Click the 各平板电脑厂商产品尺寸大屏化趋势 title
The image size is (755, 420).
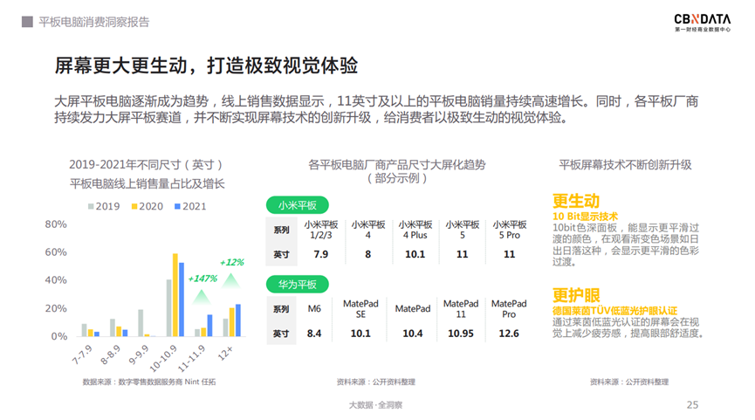(397, 165)
